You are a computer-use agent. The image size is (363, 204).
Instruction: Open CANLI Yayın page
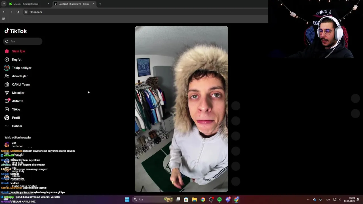17,84
